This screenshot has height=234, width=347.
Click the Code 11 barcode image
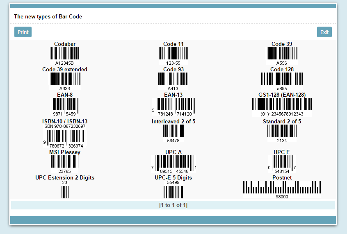[173, 54]
